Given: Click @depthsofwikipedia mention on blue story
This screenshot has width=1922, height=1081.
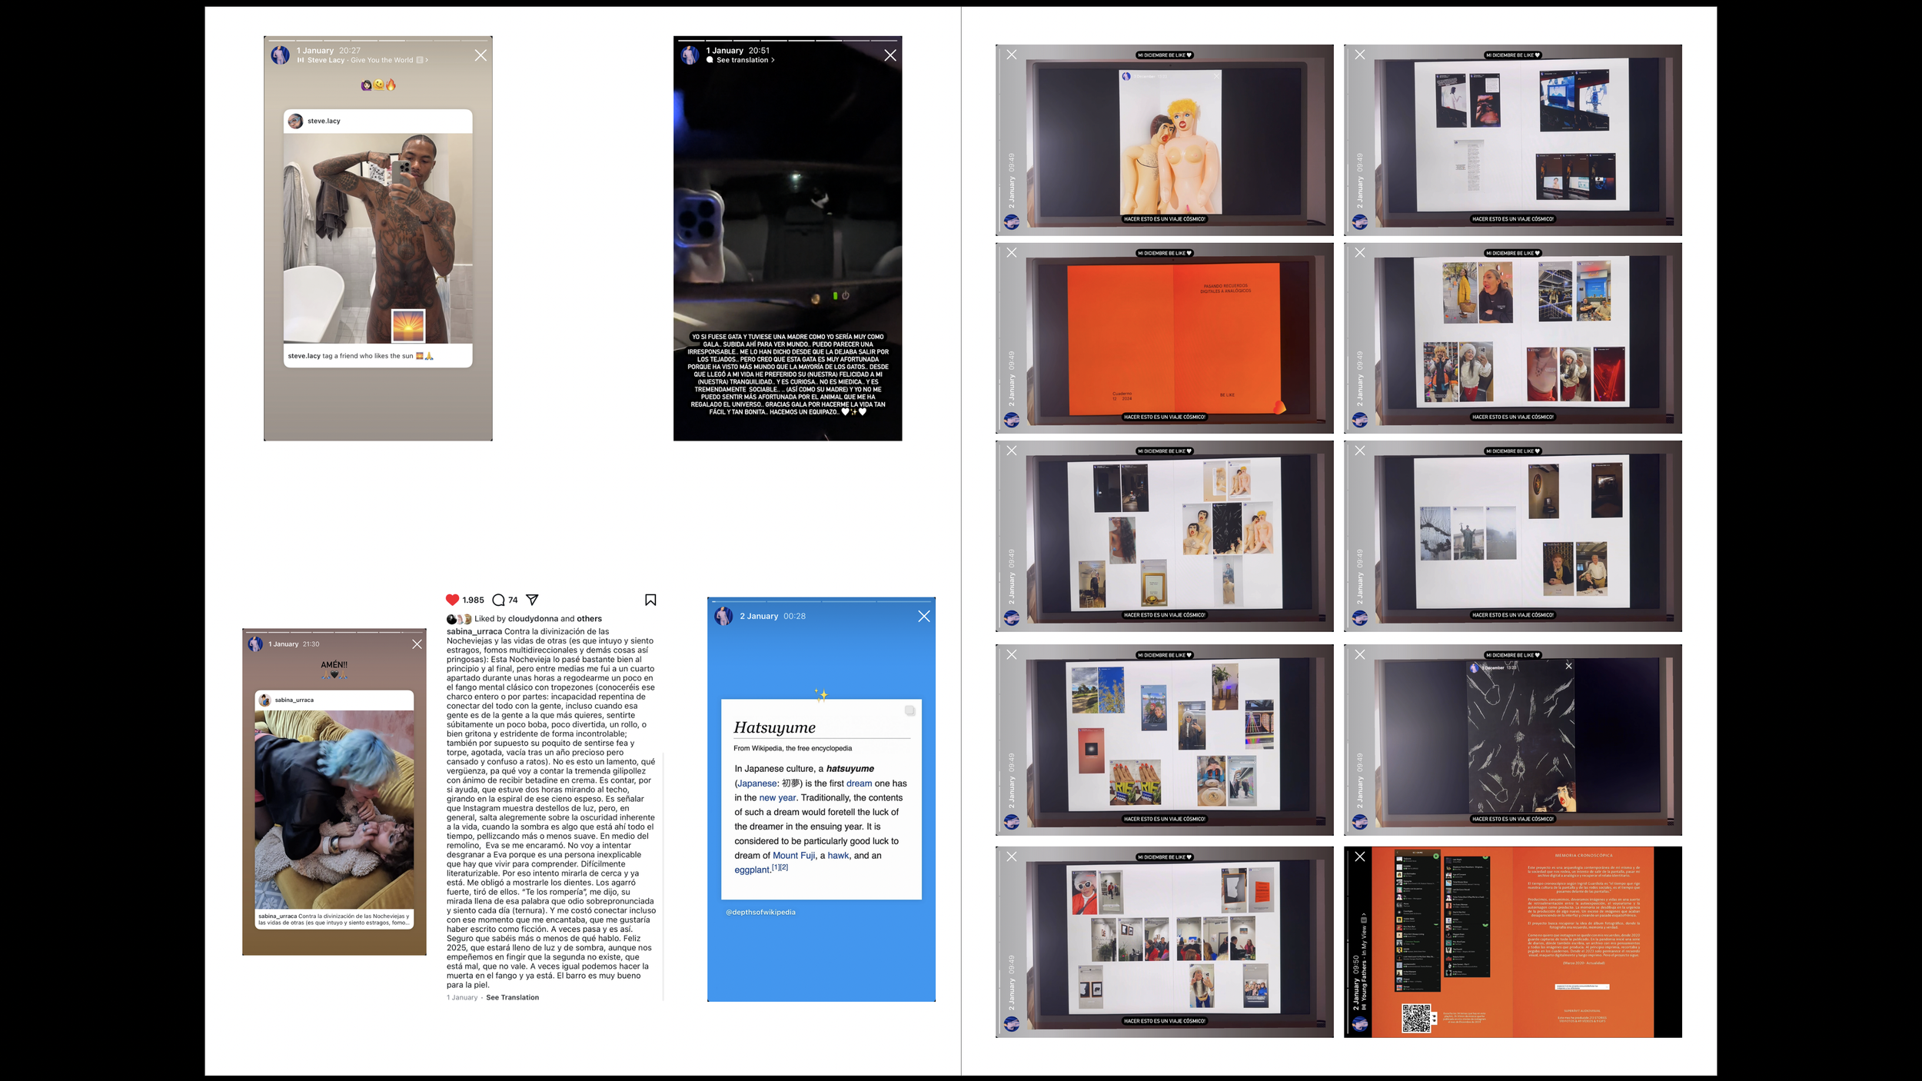Looking at the screenshot, I should click(760, 912).
